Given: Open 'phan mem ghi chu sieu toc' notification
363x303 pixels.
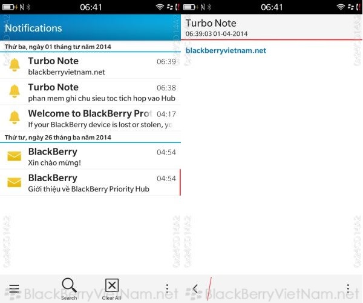Looking at the screenshot, I should click(x=90, y=92).
